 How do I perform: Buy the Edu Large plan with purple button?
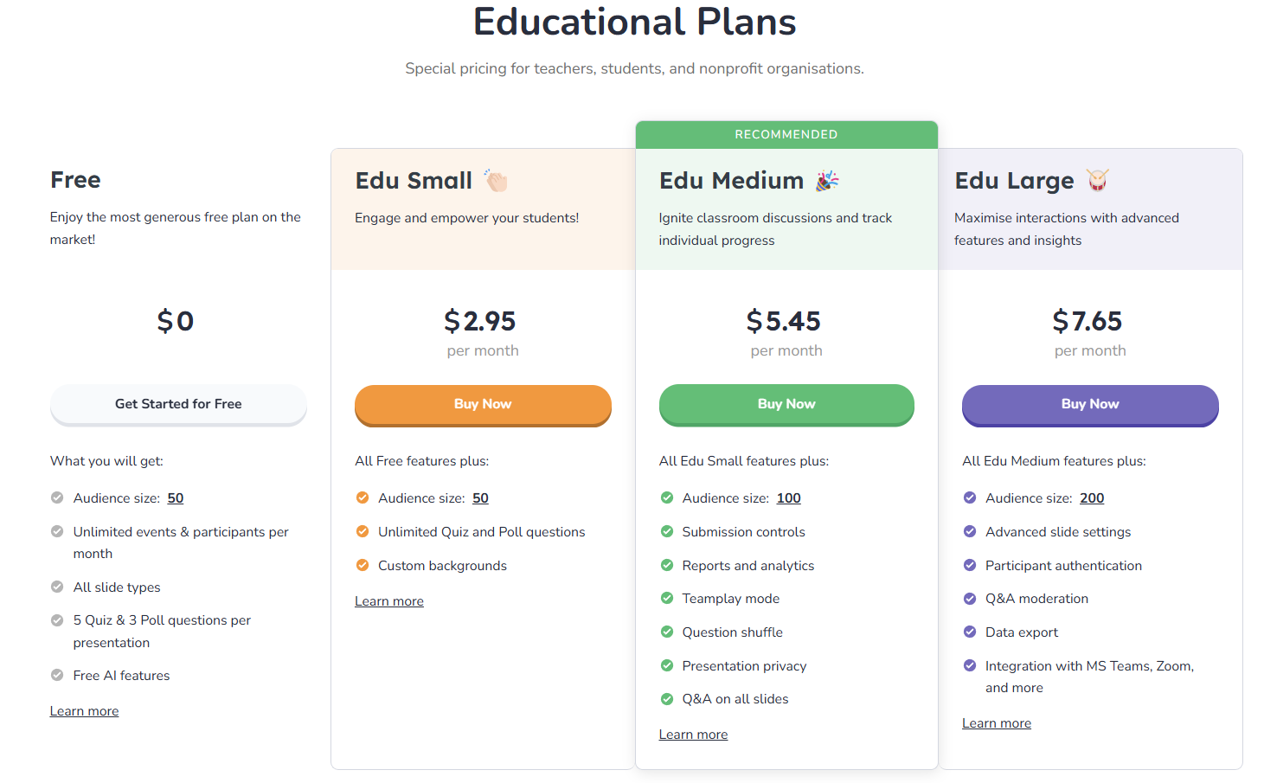[x=1090, y=405]
